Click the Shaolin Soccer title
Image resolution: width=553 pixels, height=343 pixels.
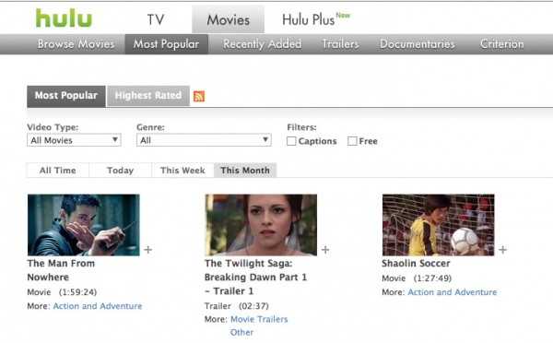tap(417, 264)
